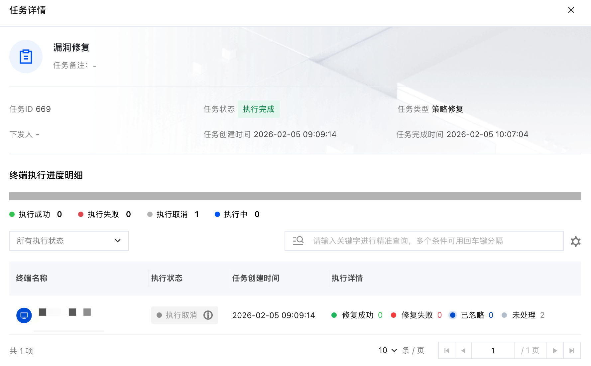Screen dimensions: 591x366
Task: Click the row's creation time 2026-02-05 09:09:14
Action: [274, 315]
